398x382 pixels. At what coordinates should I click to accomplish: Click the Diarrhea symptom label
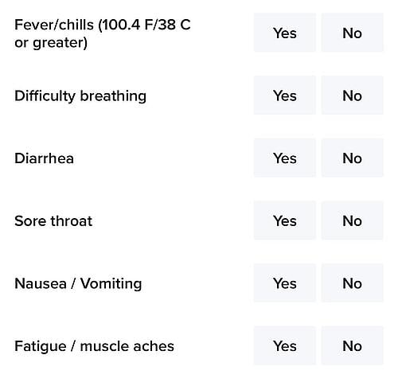(x=44, y=158)
